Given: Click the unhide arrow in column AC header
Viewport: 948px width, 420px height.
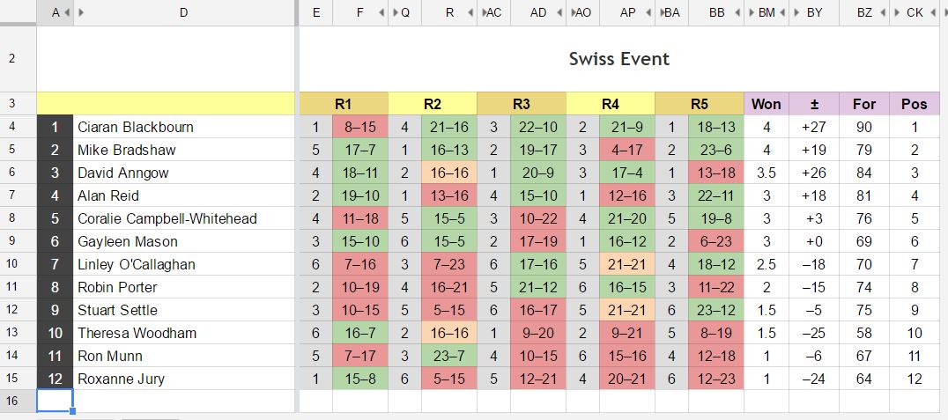Looking at the screenshot, I should click(484, 13).
